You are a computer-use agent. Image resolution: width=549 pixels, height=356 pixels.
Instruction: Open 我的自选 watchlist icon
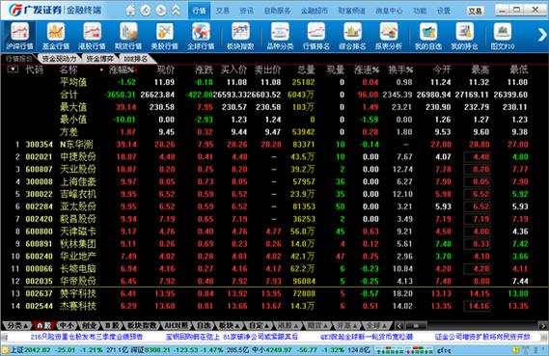(x=427, y=36)
